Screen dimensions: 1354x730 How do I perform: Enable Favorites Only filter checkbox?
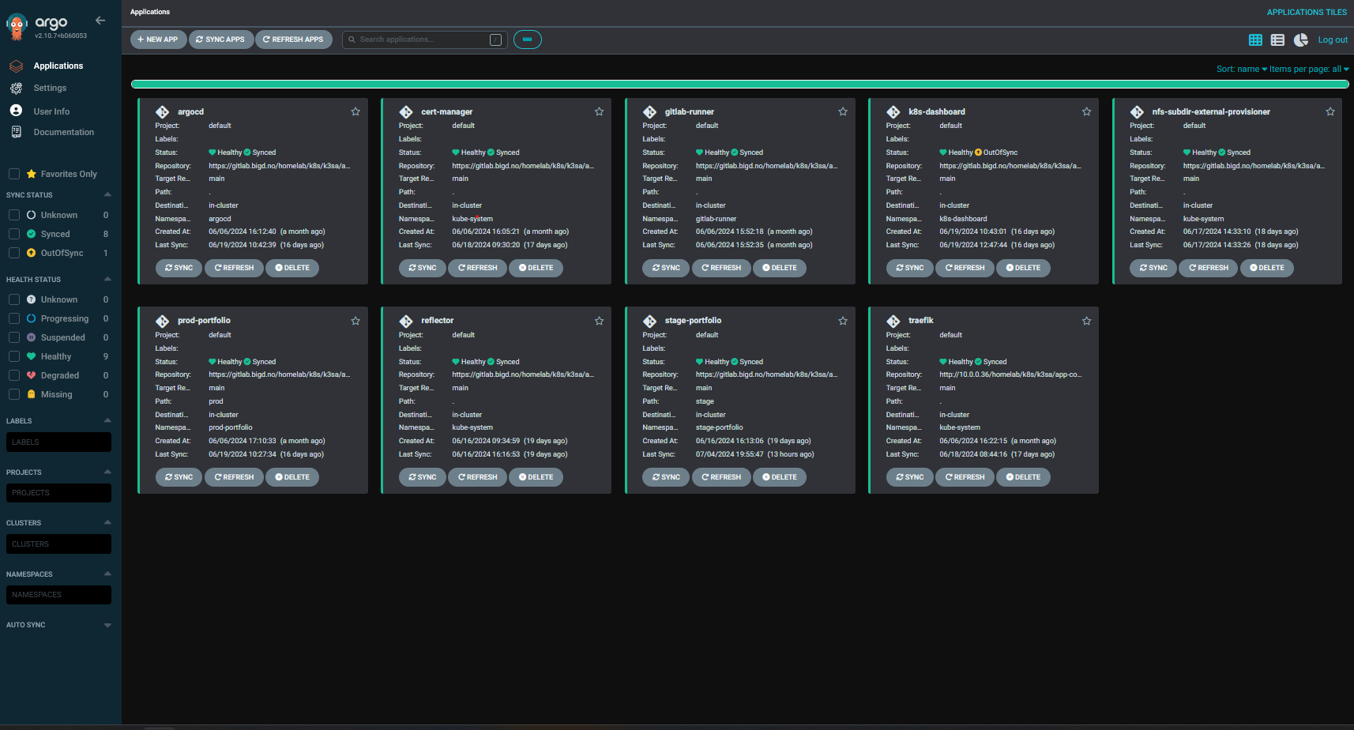(13, 174)
